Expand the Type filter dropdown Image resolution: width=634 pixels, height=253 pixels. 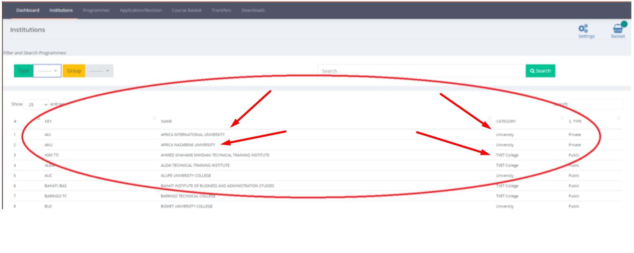click(47, 71)
